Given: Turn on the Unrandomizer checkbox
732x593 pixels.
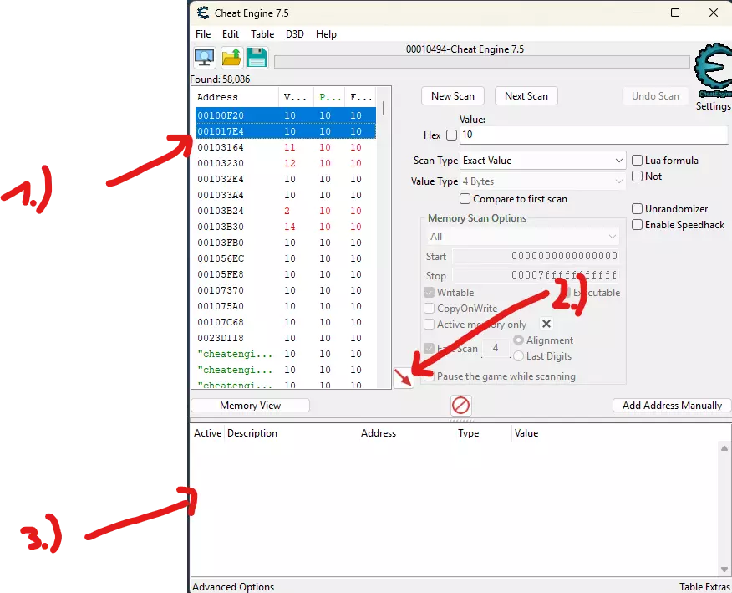Looking at the screenshot, I should click(x=637, y=208).
